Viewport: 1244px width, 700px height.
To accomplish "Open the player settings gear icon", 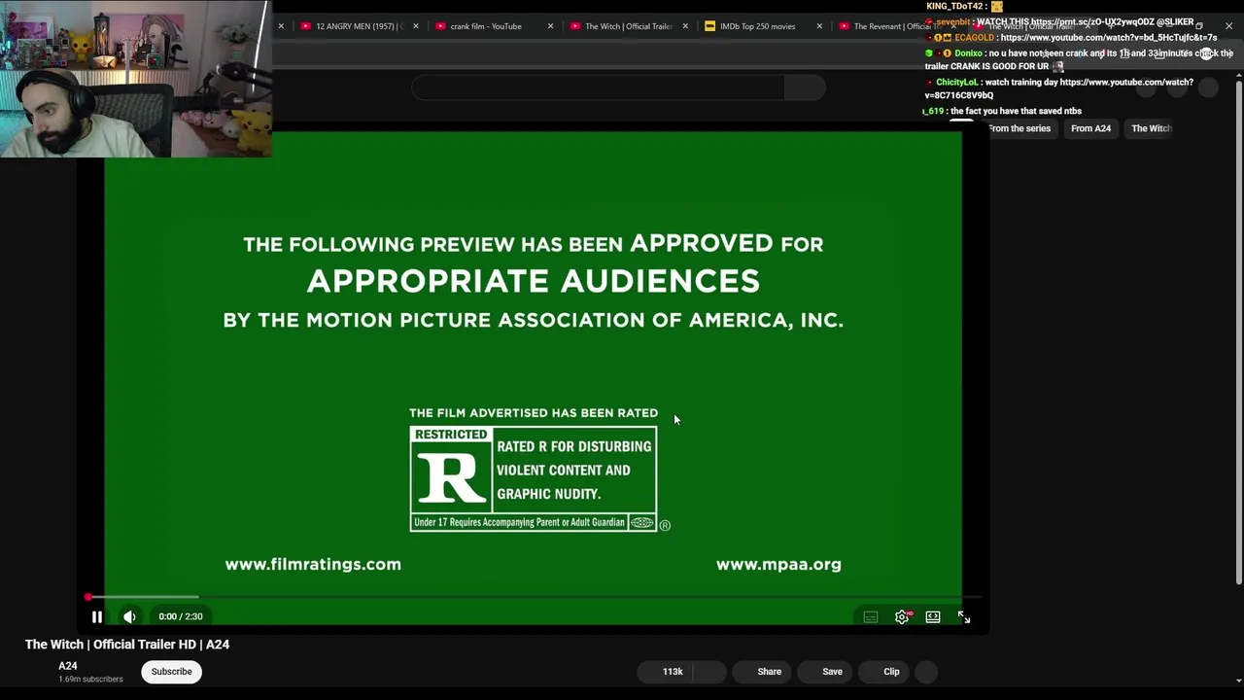I will click(x=902, y=616).
